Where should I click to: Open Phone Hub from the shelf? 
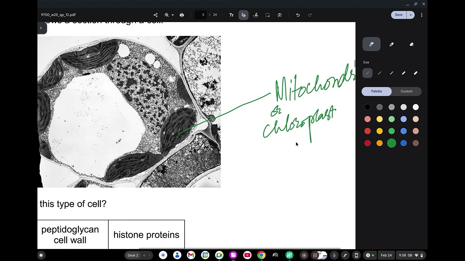click(x=356, y=255)
